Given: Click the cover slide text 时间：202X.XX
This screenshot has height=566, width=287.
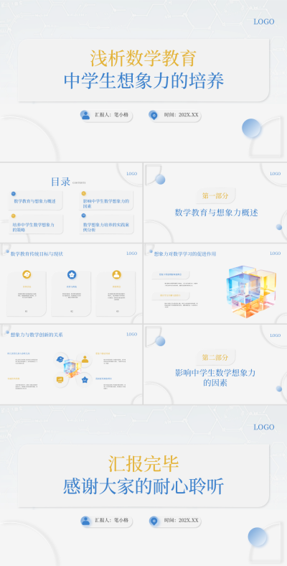Looking at the screenshot, I should 181,115.
